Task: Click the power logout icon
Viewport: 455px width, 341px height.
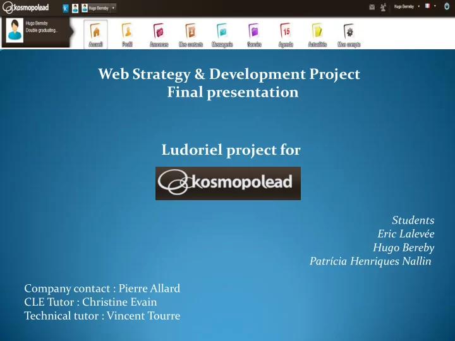Action: click(x=447, y=6)
